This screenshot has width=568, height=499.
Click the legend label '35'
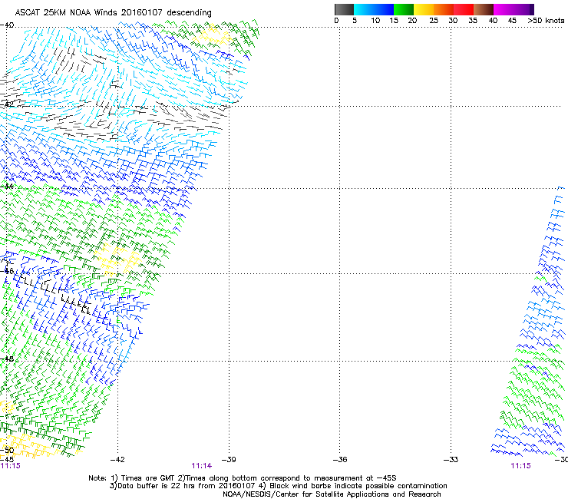[x=473, y=21]
